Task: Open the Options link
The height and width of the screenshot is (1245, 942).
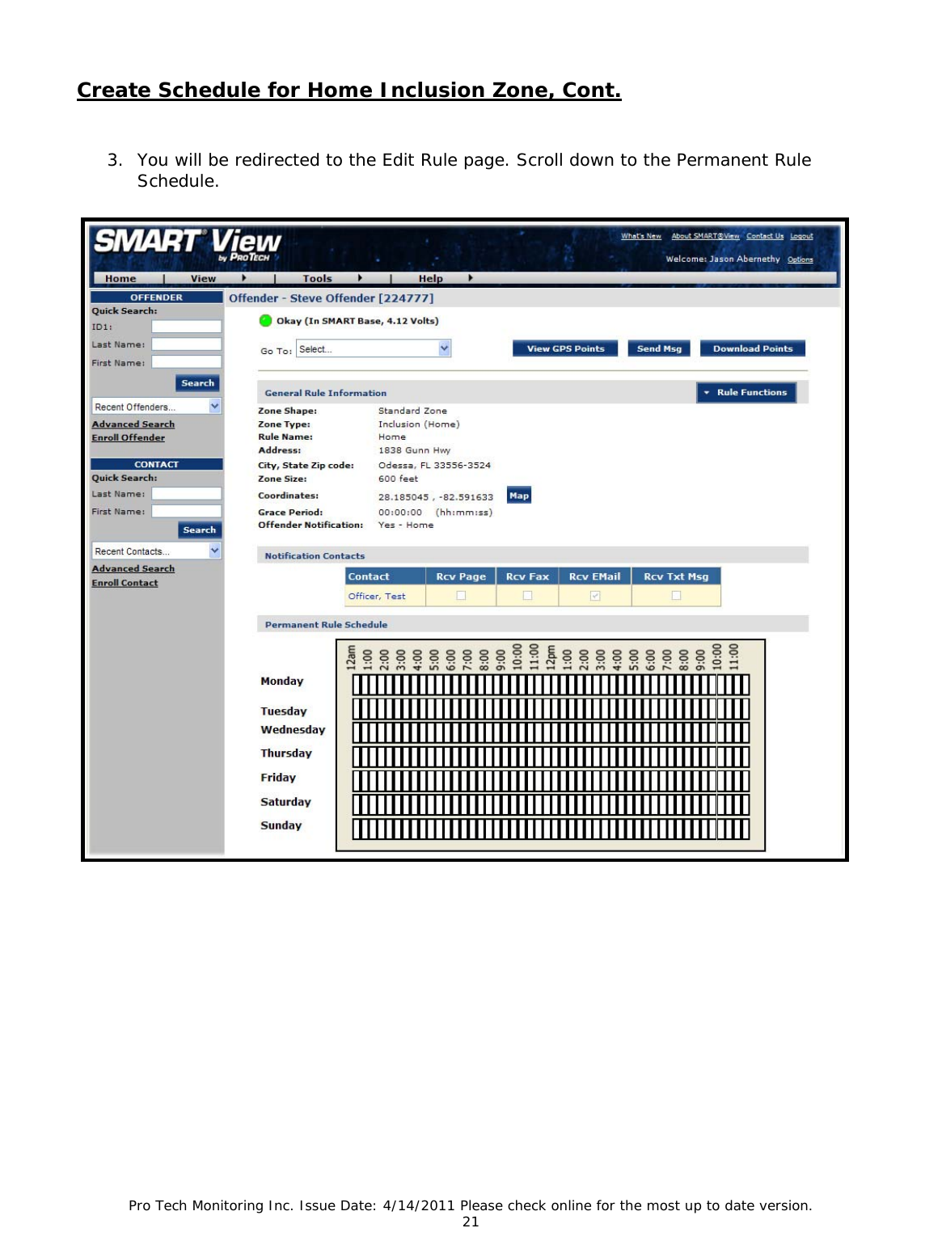Action: [x=800, y=260]
